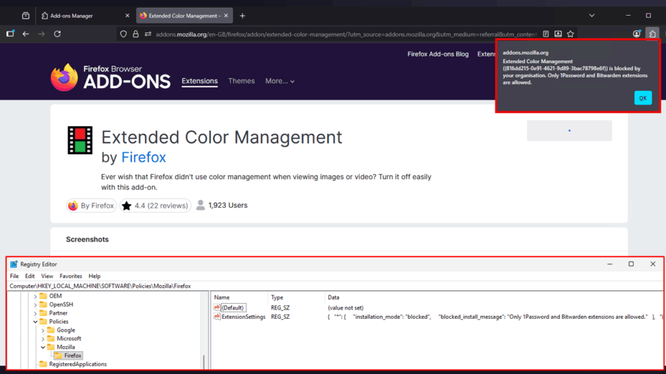Open the Favorites menu in Registry Editor
666x374 pixels.
point(71,276)
